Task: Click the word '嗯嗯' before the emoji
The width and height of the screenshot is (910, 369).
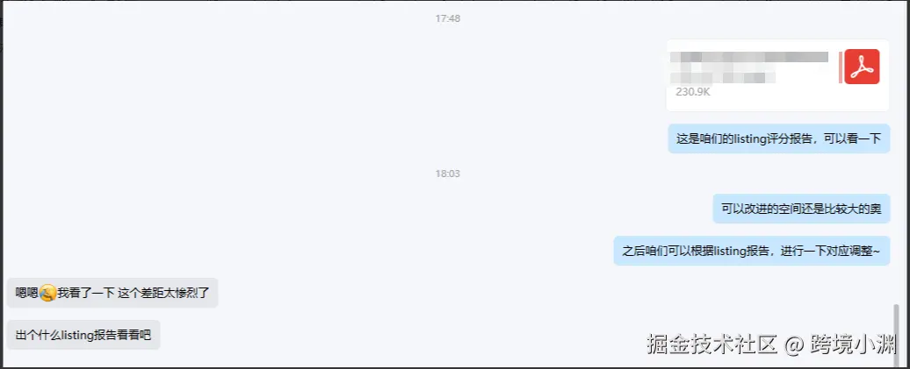Action: tap(27, 293)
